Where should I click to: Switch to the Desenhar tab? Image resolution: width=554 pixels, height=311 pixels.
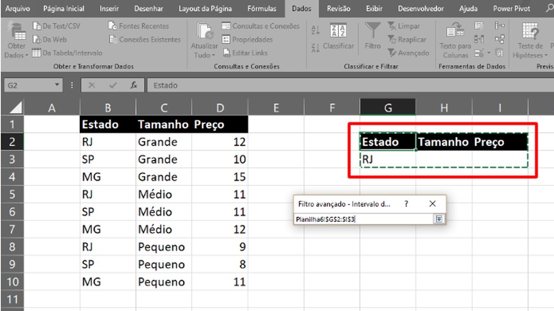coord(149,8)
